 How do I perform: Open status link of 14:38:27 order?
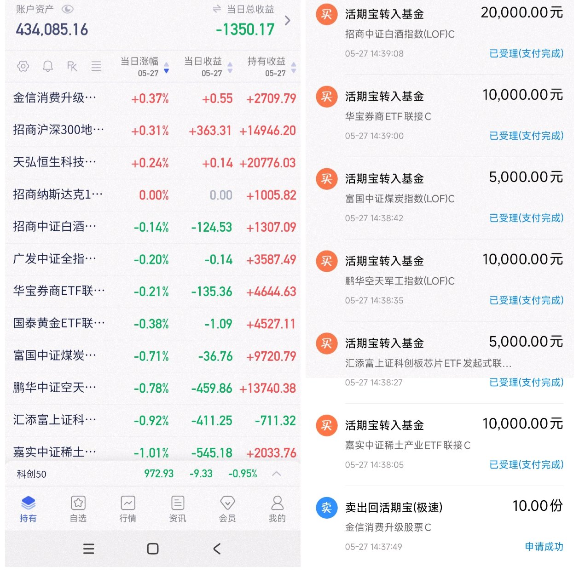(527, 382)
